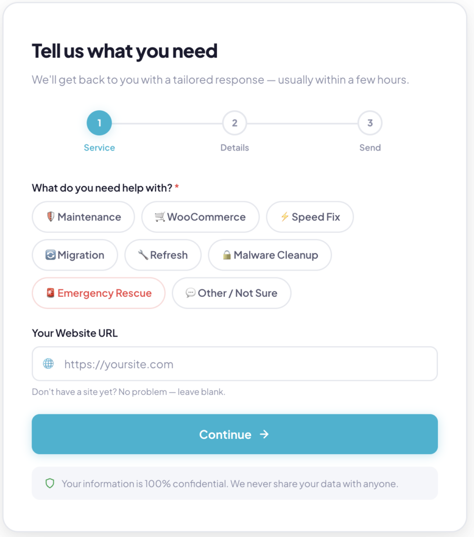
Task: Click the padlock icon on Malware Cleanup
Action: [227, 255]
